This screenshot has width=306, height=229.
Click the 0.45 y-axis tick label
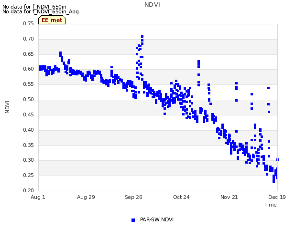tap(29, 114)
